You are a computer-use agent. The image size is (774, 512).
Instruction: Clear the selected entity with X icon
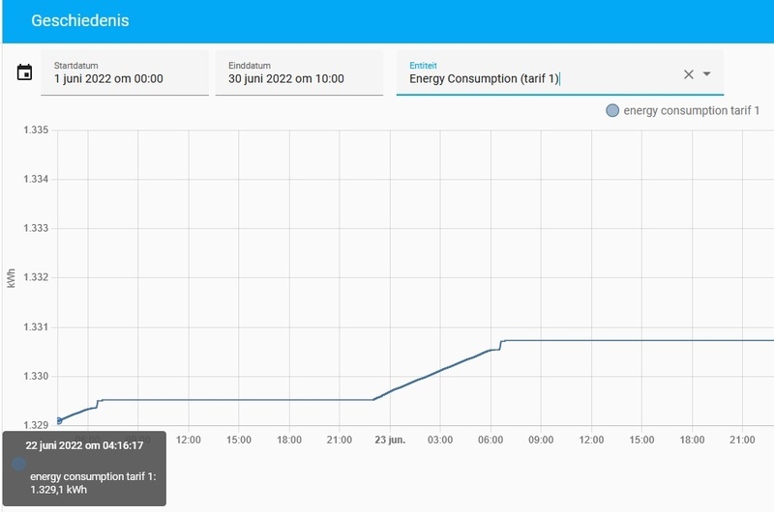click(689, 74)
